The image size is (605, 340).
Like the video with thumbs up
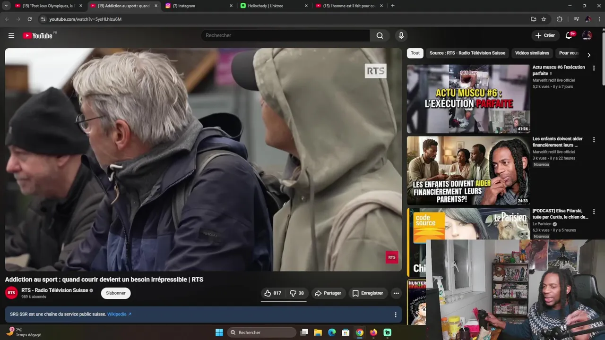click(273, 293)
